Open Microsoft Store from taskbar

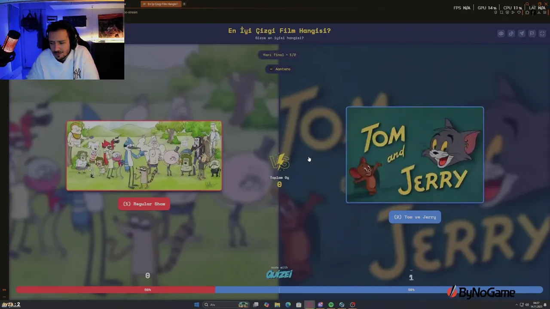pyautogui.click(x=299, y=305)
